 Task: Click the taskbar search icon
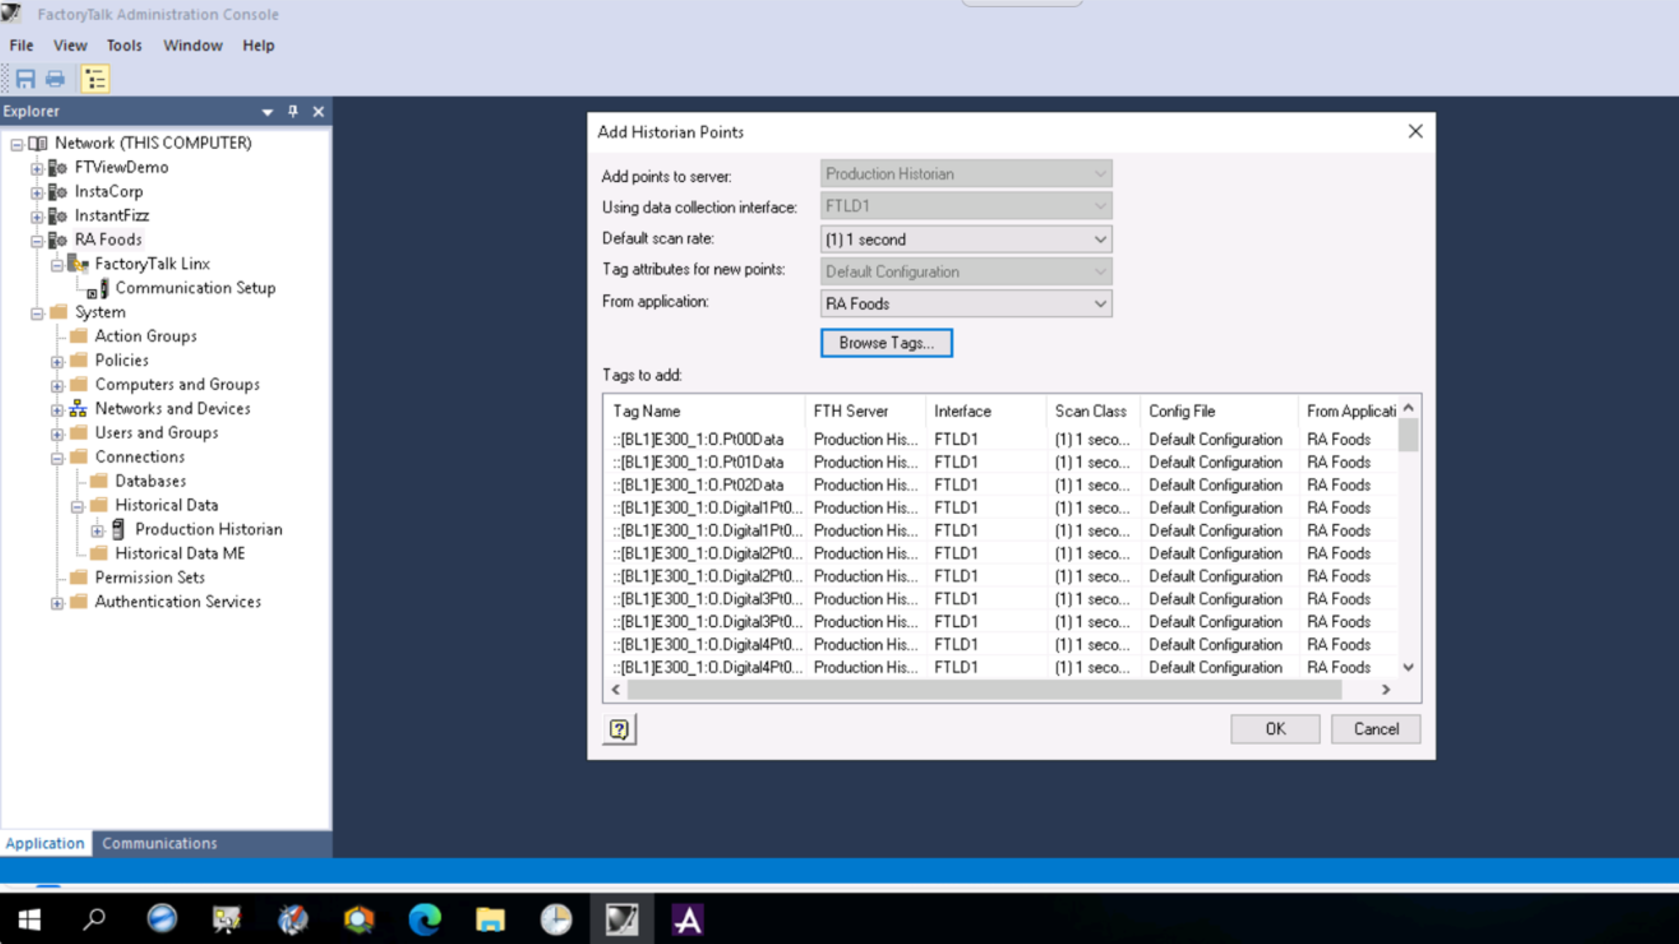click(x=94, y=920)
